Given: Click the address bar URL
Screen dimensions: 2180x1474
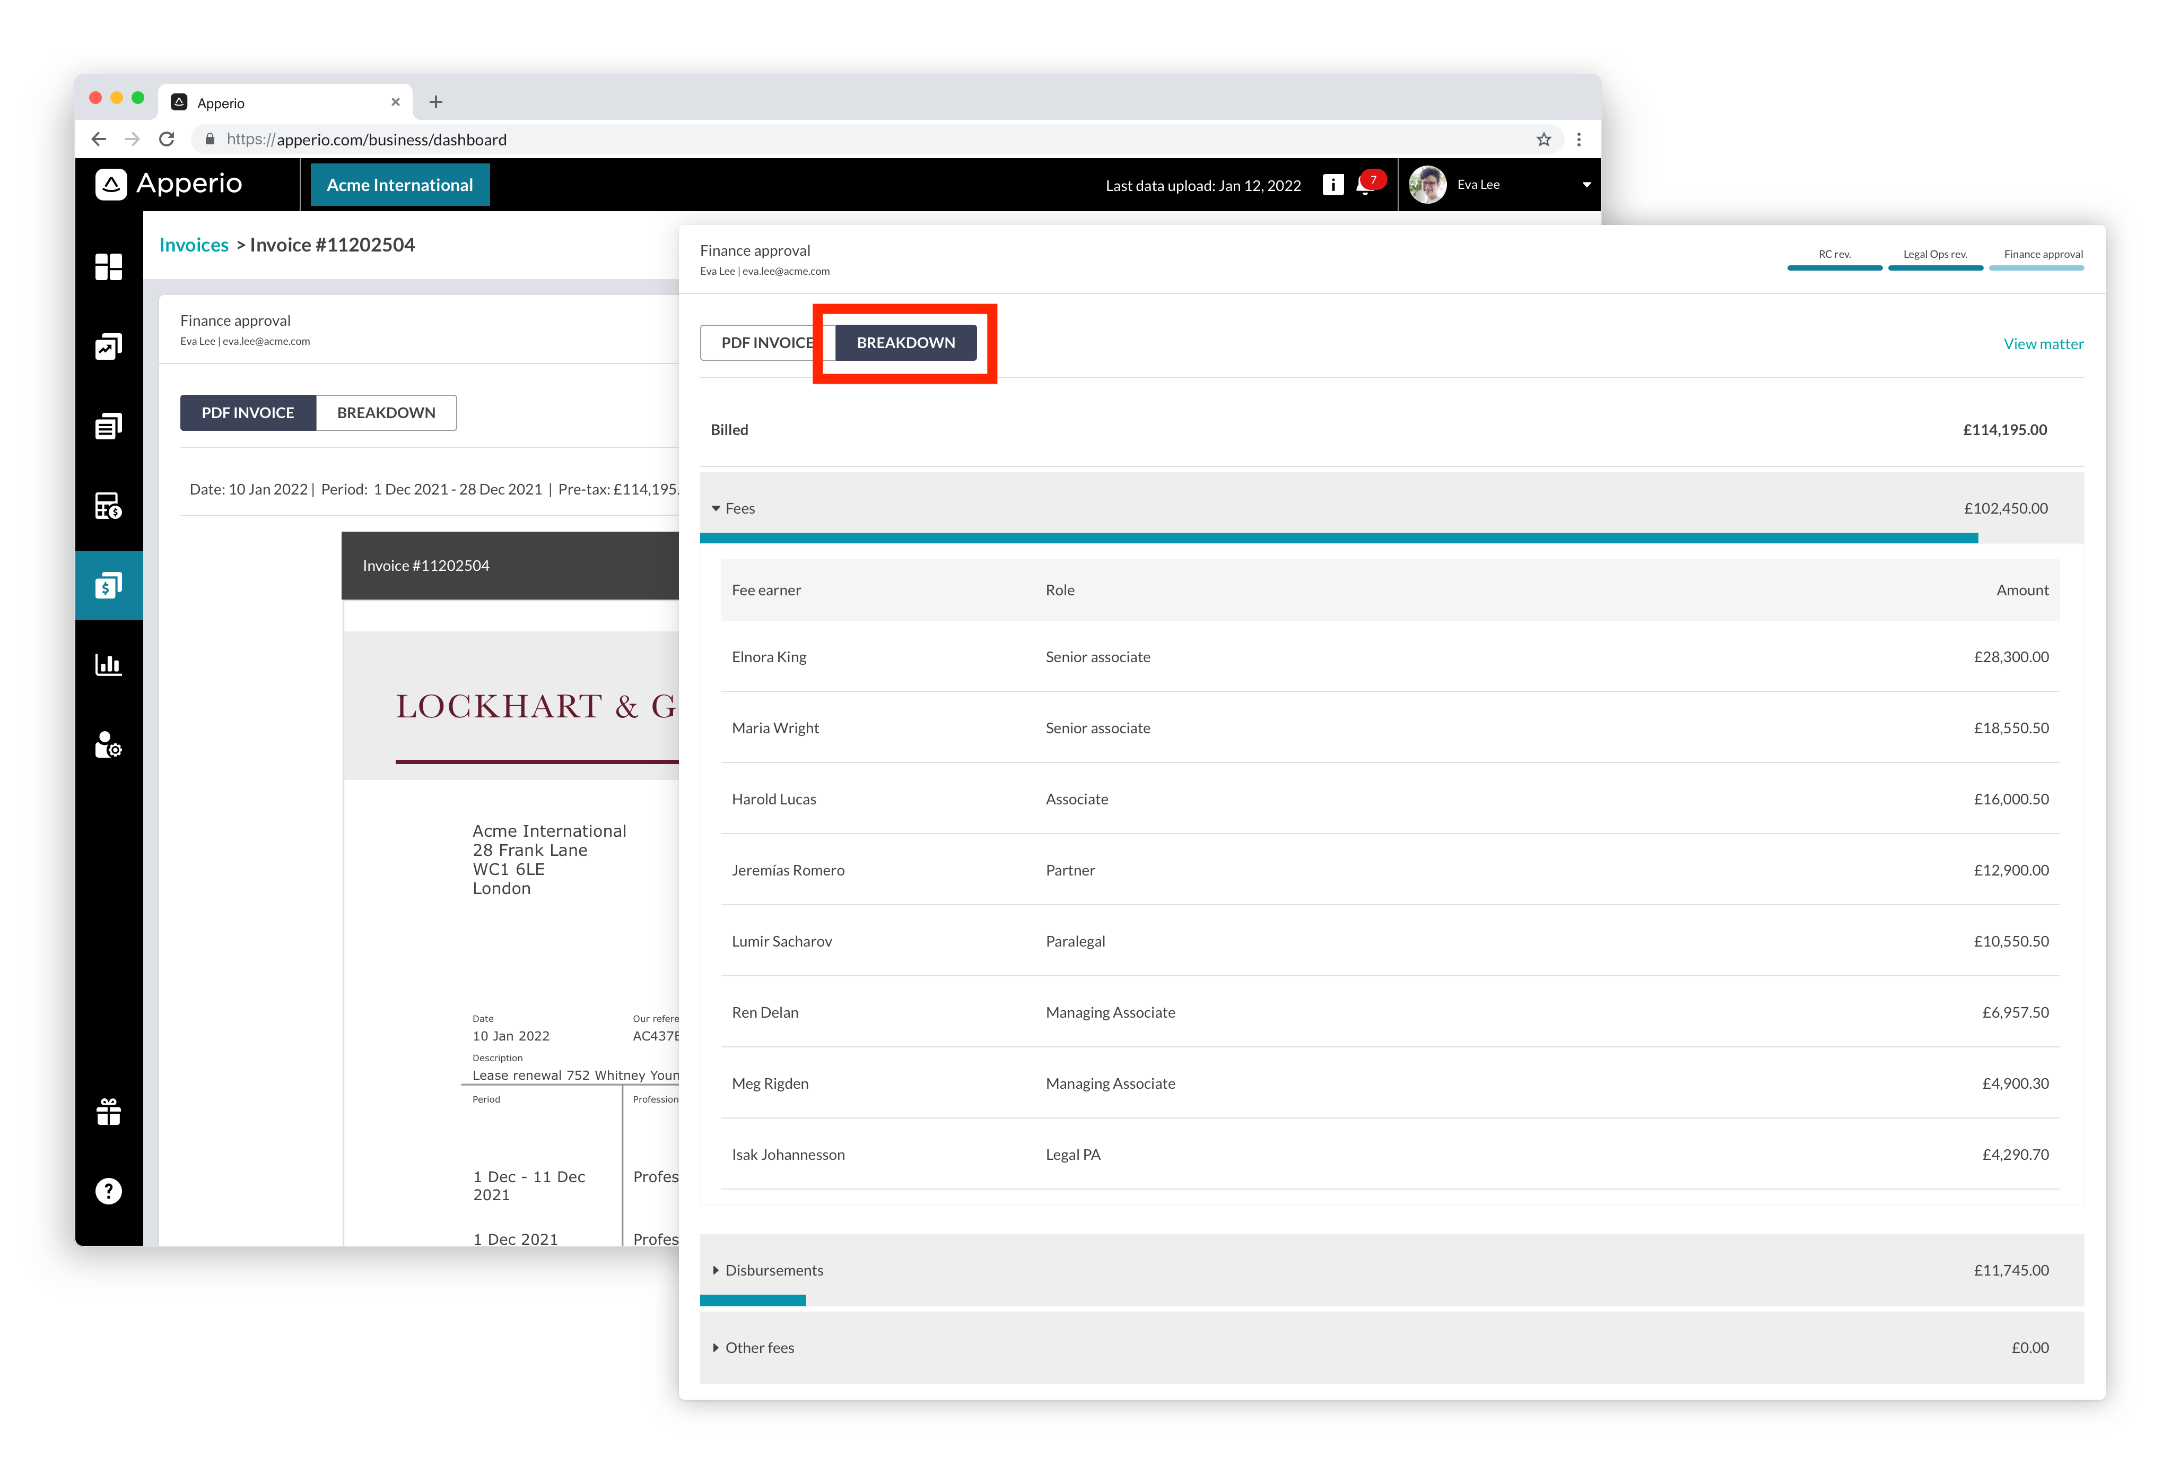Looking at the screenshot, I should (367, 139).
